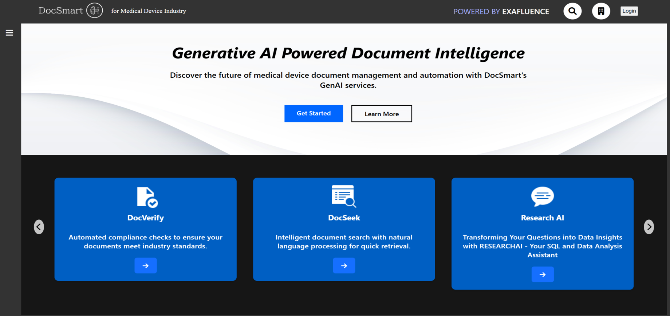Click the 'Discover the future' subtitle text
Screen dimensions: 670x316
(348, 80)
